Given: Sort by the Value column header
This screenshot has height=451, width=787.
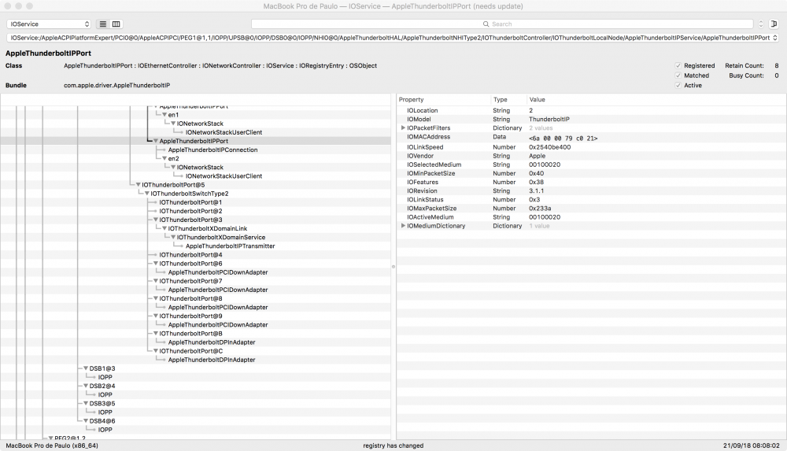Looking at the screenshot, I should [656, 99].
